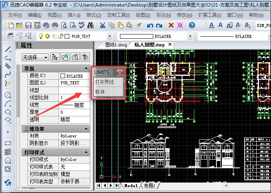
Task: Toggle the layer lightbulb on/off icon
Action: tap(40, 36)
